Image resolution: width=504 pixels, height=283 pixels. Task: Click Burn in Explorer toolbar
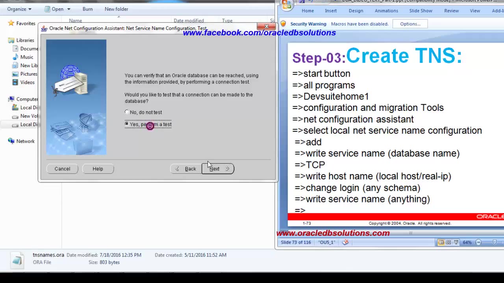(87, 9)
